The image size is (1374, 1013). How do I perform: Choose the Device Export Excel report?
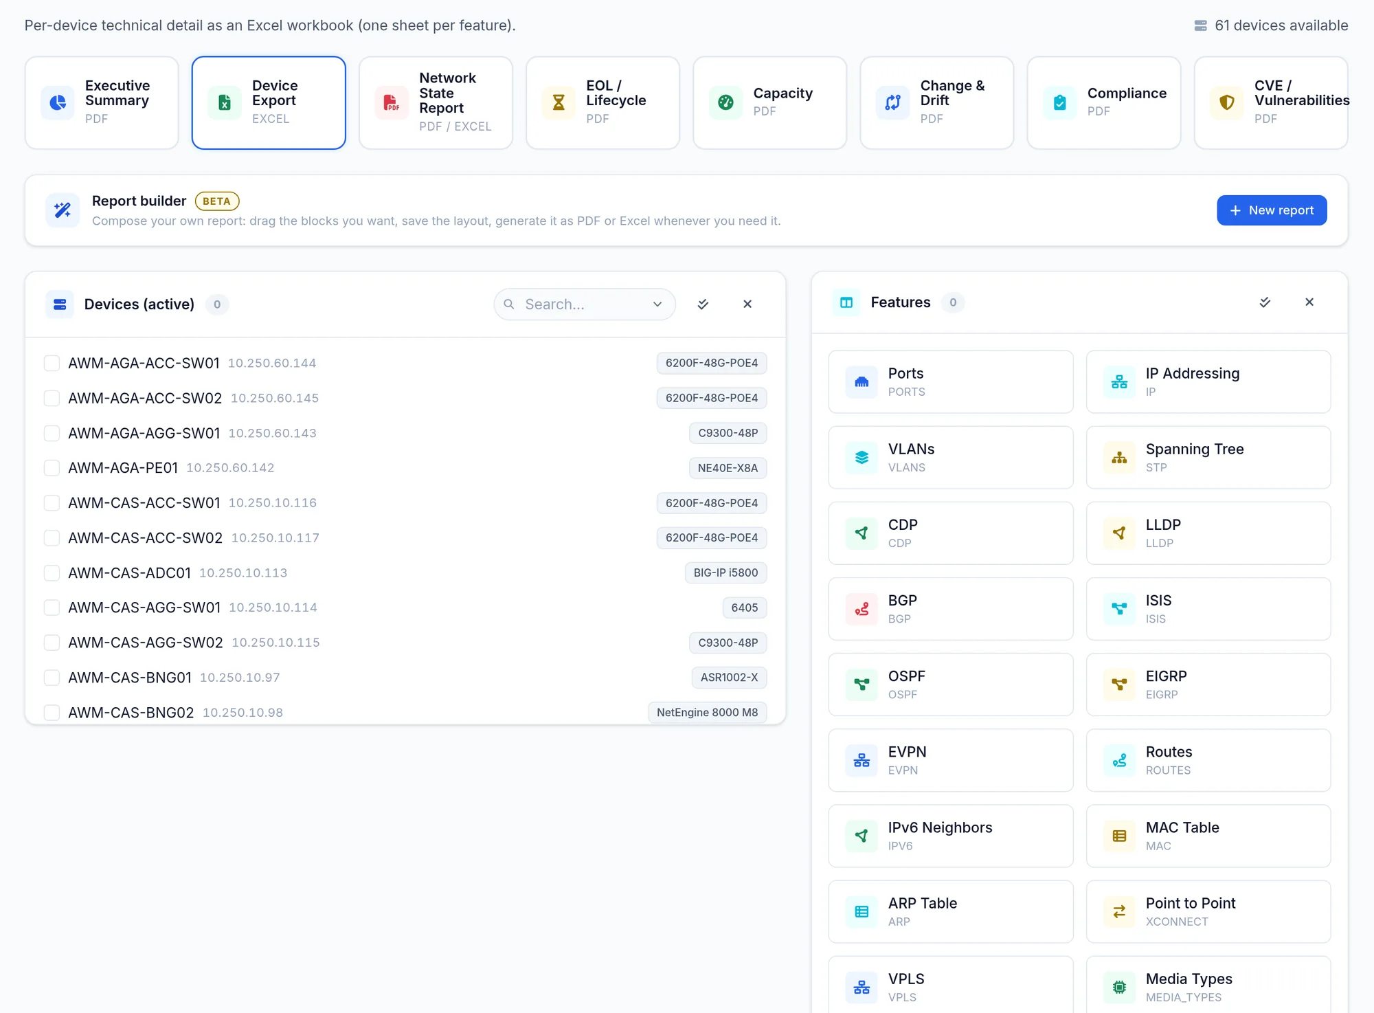(269, 102)
